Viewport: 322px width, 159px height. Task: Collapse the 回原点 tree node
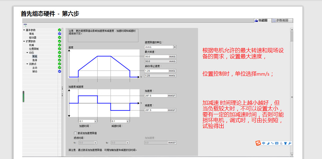click(x=27, y=64)
